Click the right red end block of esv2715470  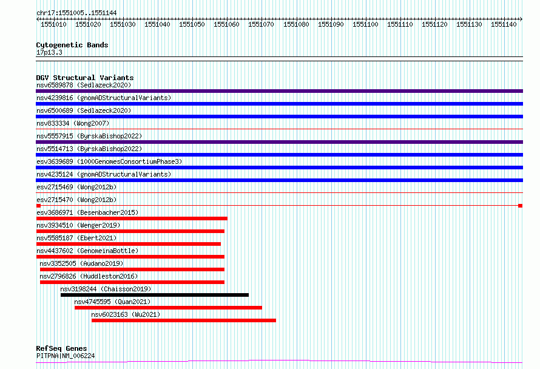point(521,206)
